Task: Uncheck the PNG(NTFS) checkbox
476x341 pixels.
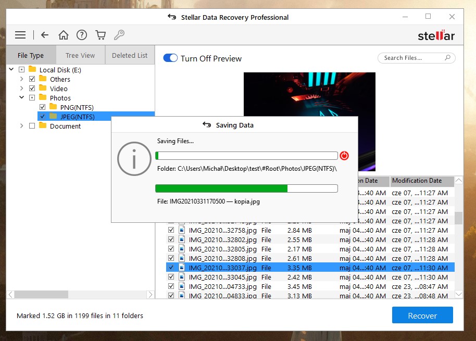Action: (43, 107)
